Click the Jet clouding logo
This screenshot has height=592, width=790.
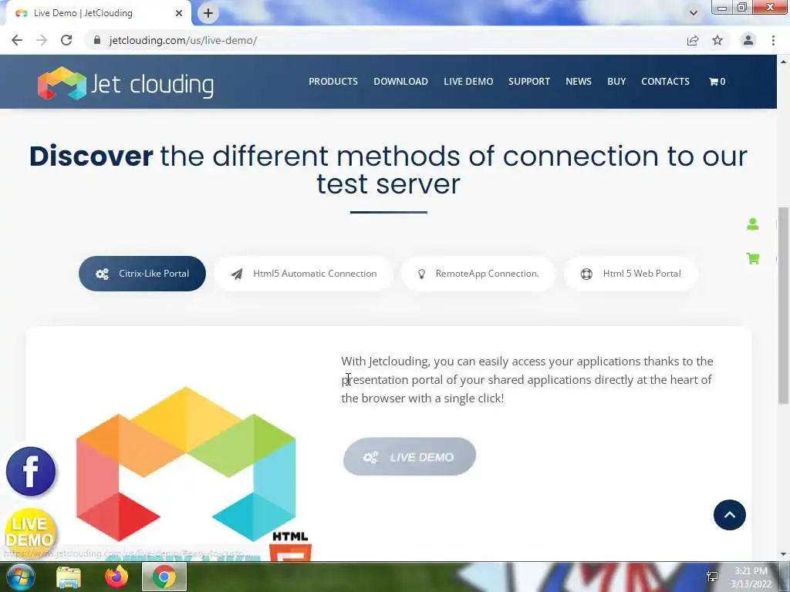pyautogui.click(x=126, y=83)
